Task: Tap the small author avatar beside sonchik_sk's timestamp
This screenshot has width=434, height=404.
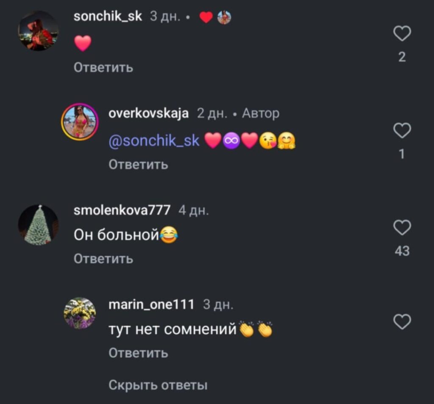Action: 224,17
